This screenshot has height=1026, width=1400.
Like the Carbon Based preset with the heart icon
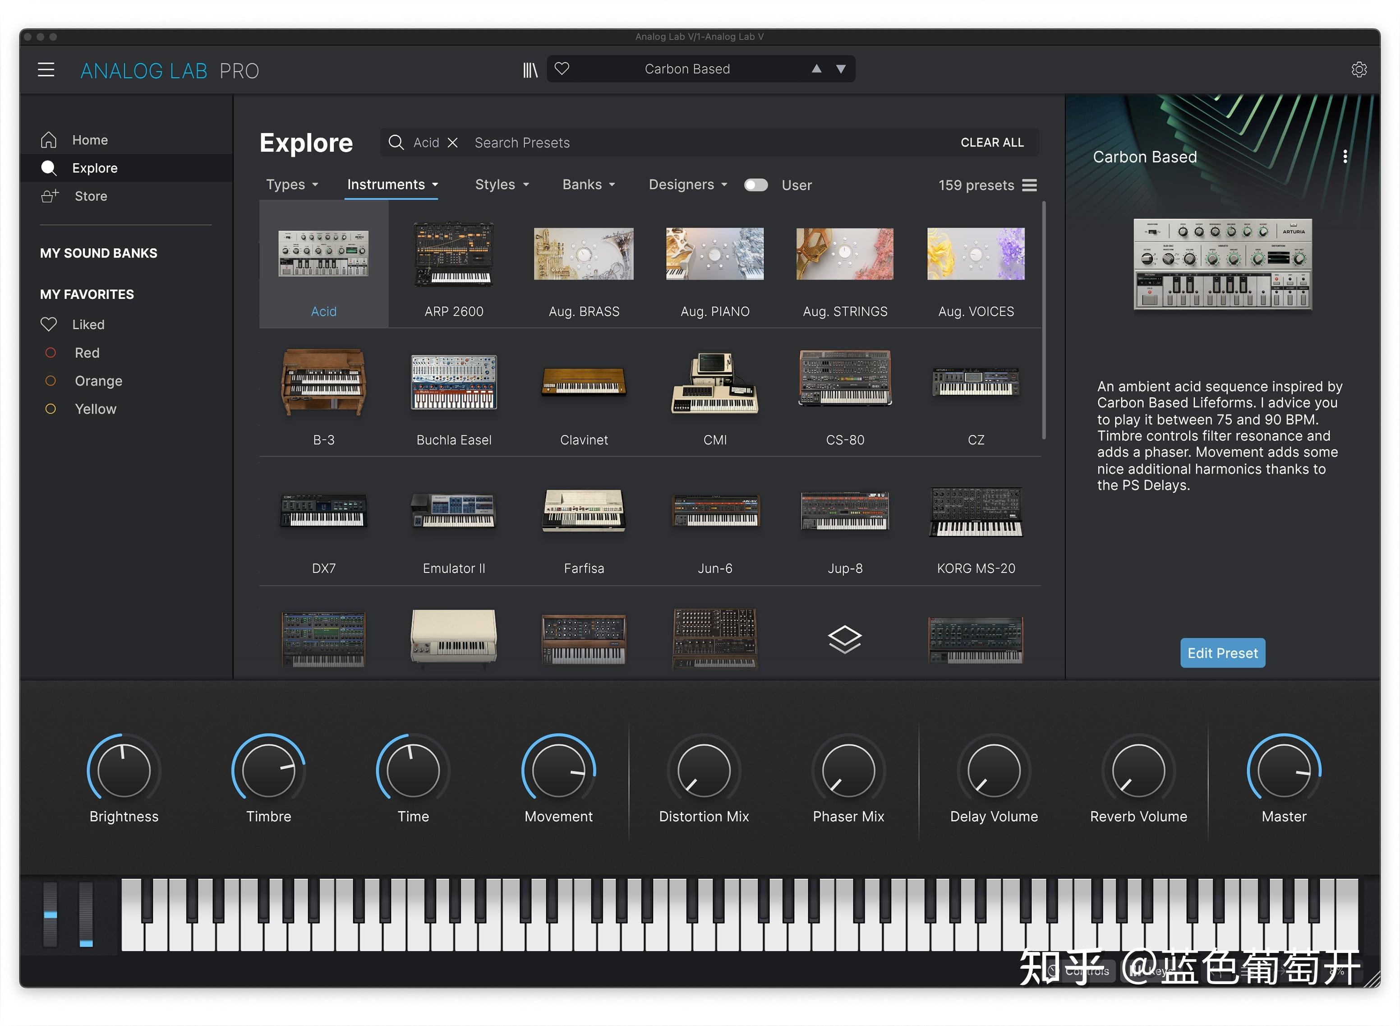562,69
